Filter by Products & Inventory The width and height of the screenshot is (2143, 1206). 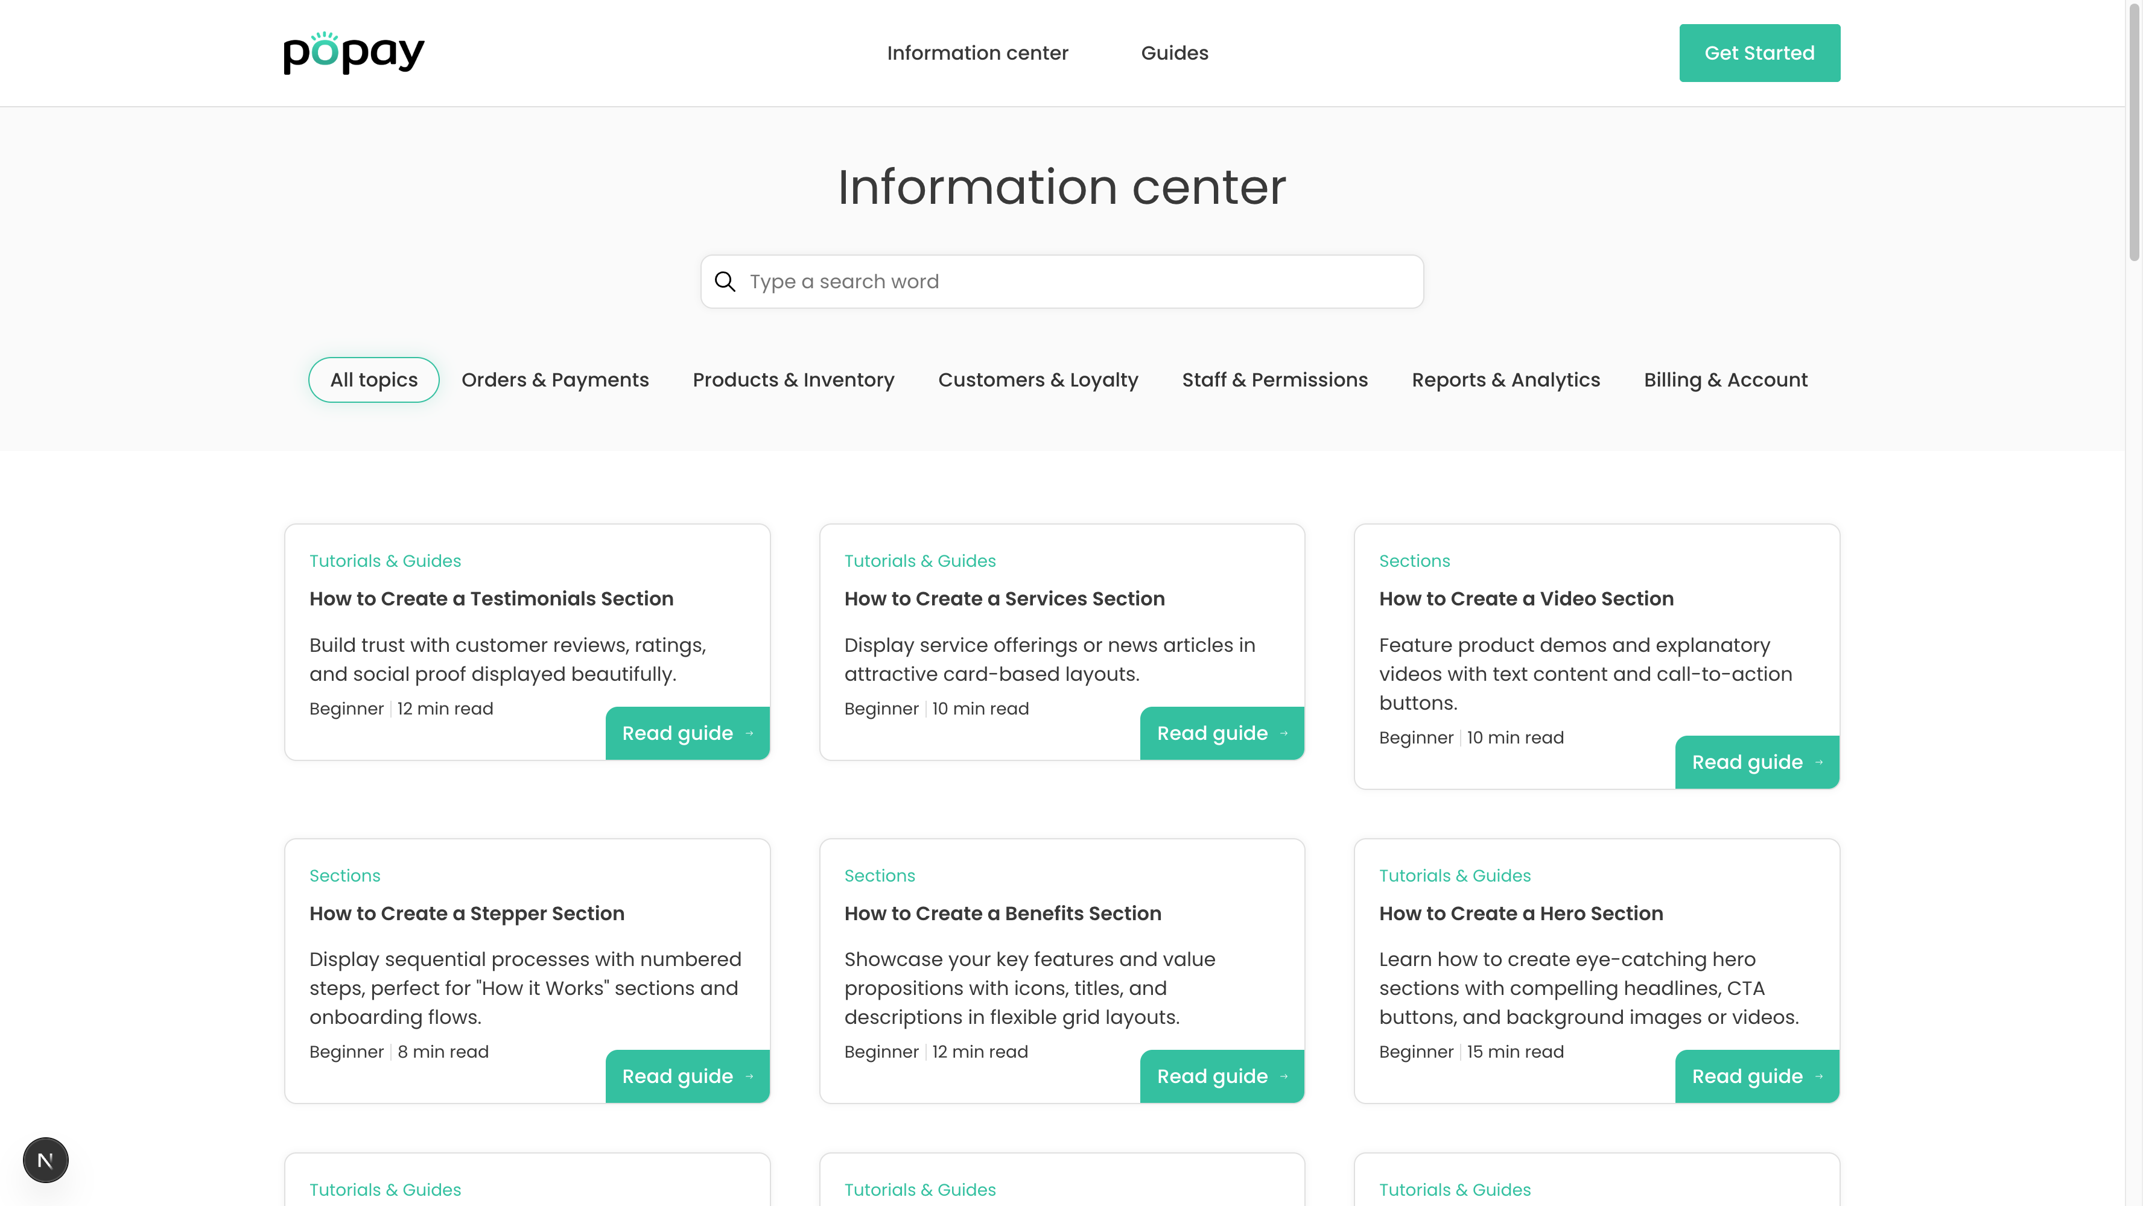pyautogui.click(x=793, y=380)
